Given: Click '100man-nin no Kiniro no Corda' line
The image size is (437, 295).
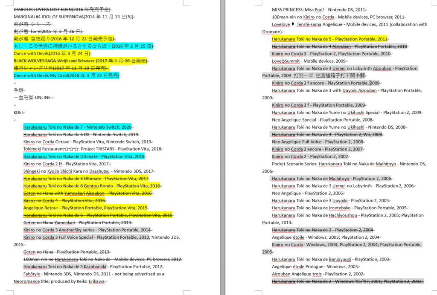Looking at the screenshot, I should click(338, 17).
